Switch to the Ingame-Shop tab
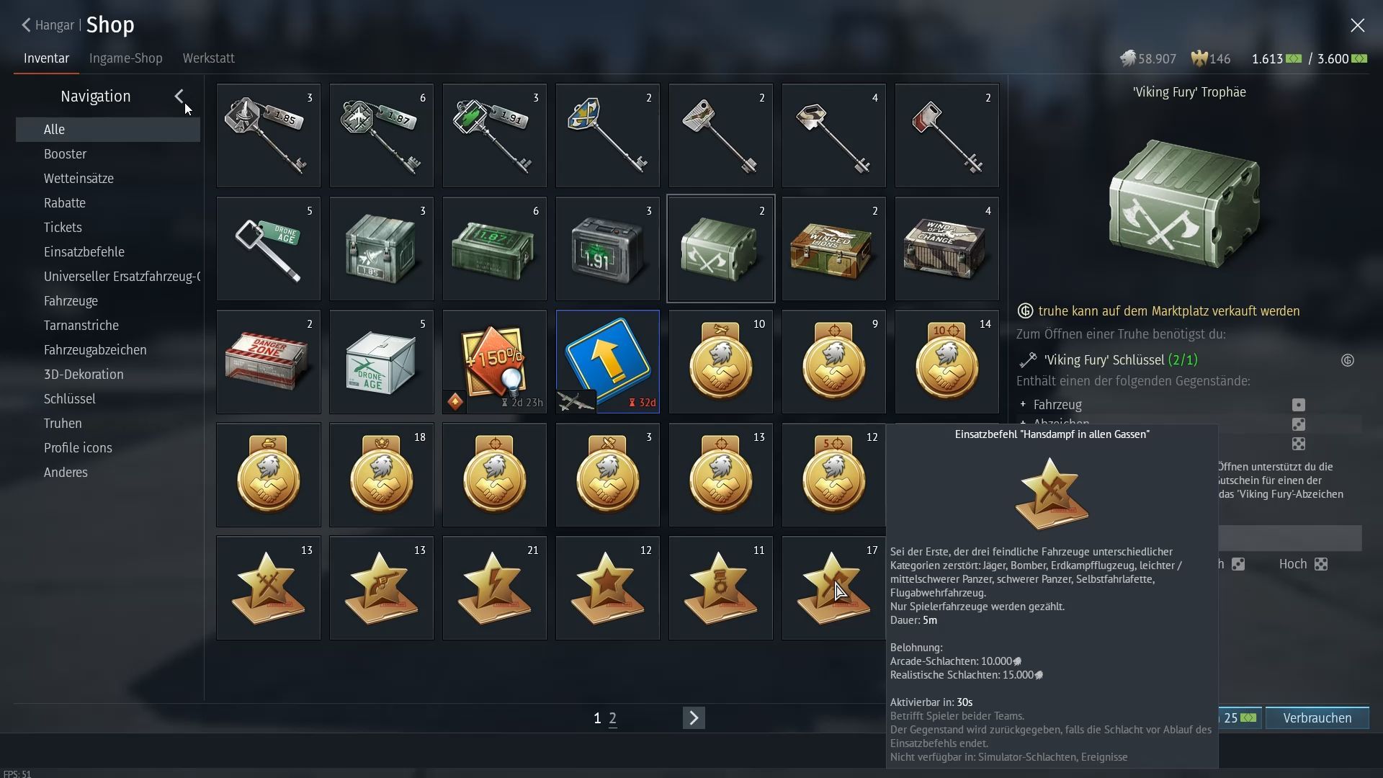Screen dimensions: 1383x778 pyautogui.click(x=125, y=58)
